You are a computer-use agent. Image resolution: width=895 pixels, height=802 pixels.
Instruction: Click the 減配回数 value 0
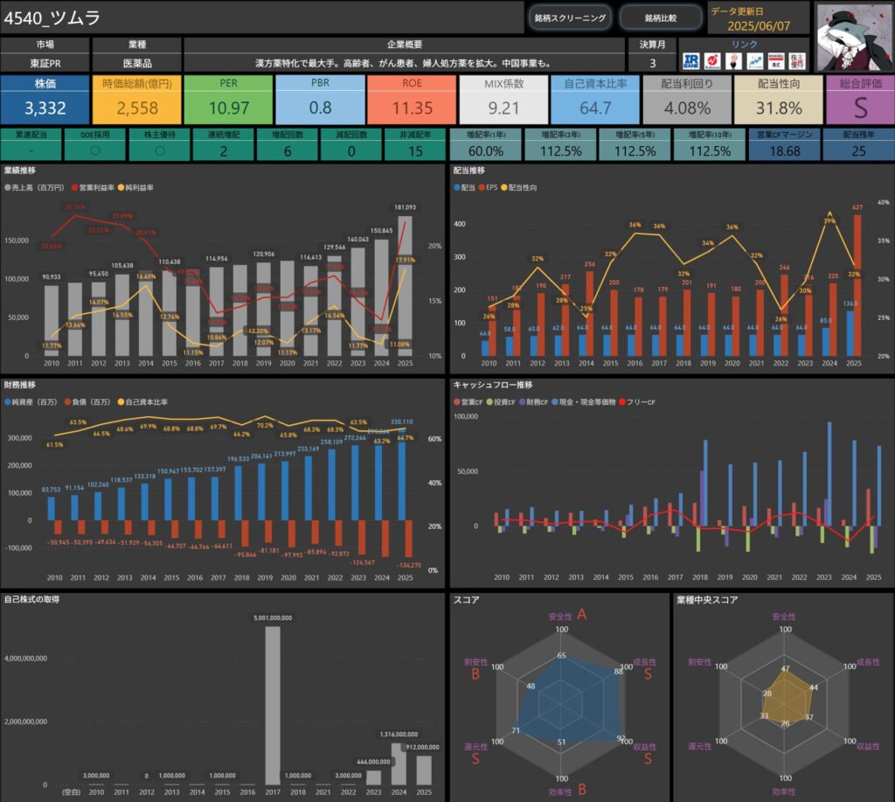[x=351, y=150]
